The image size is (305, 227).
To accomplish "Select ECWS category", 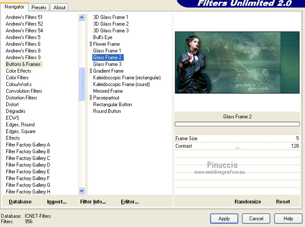I will click(13, 117).
